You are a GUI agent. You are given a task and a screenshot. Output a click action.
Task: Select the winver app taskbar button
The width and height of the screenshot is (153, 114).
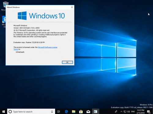[95, 112]
